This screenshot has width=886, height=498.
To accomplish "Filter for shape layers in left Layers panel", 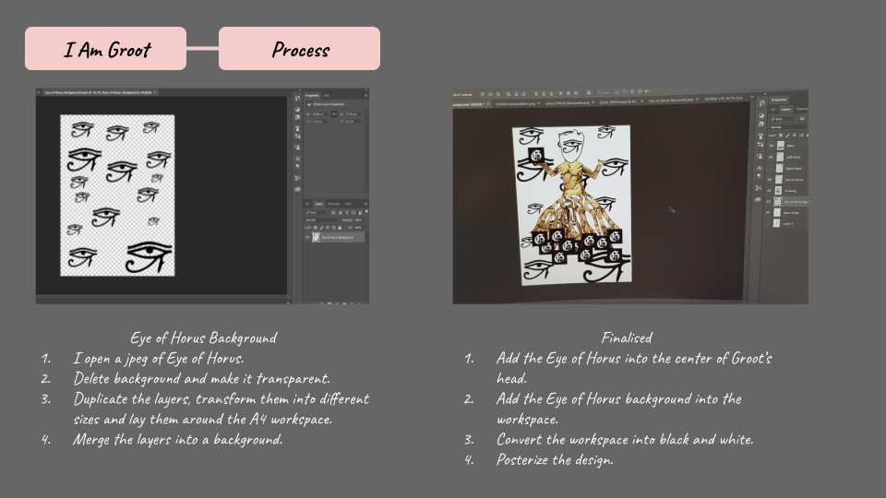I will [353, 212].
